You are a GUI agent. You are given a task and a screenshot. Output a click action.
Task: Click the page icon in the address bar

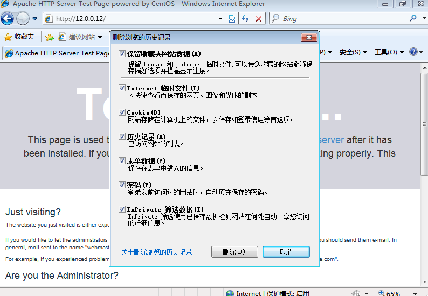(49, 18)
